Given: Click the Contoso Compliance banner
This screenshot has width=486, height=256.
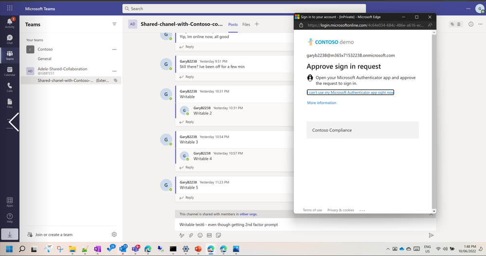Looking at the screenshot, I should coord(362,130).
